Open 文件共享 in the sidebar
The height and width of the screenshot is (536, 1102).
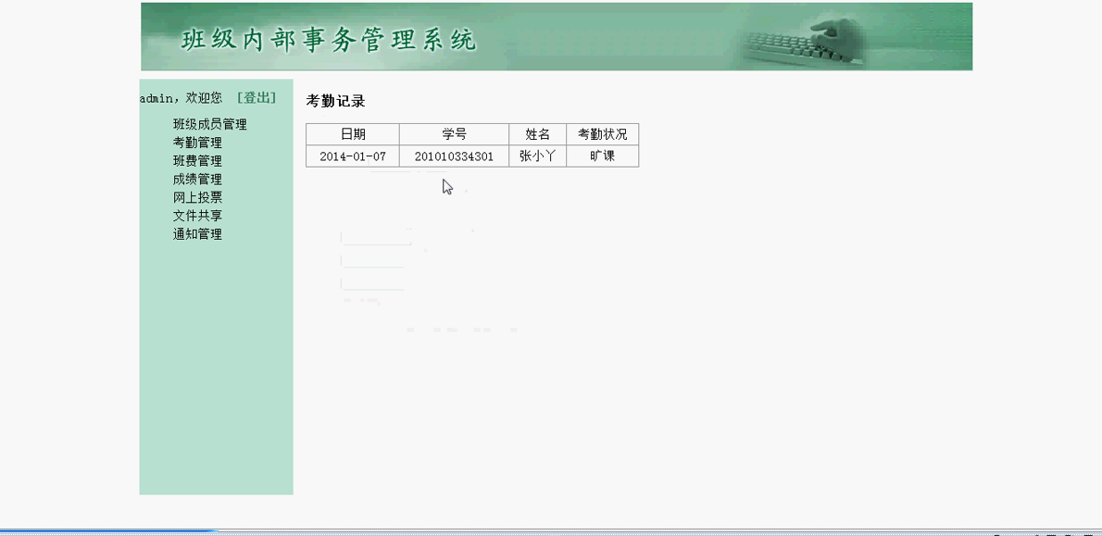(x=197, y=216)
